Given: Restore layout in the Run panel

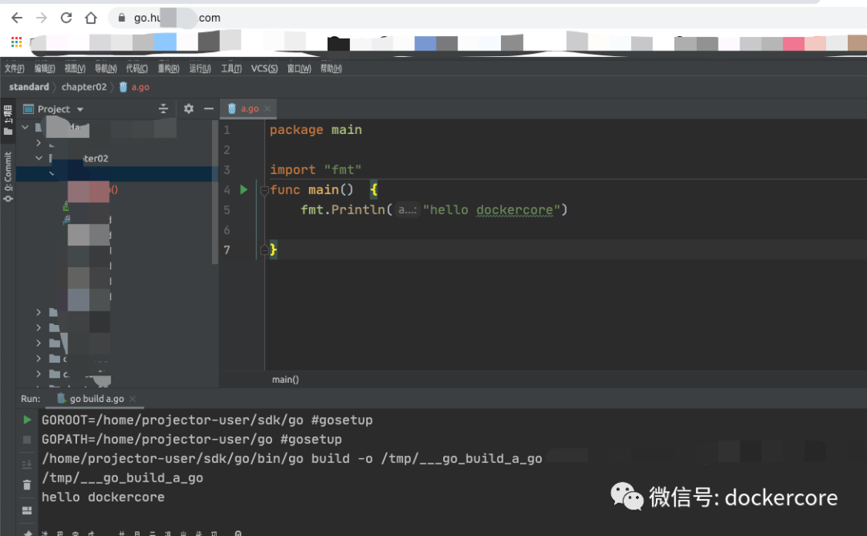Looking at the screenshot, I should tap(27, 510).
